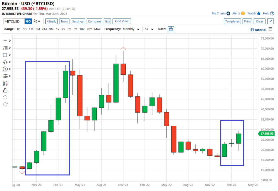The height and width of the screenshot is (191, 278).
Task: Open the Monthly frequency dropdown
Action: 131,29
